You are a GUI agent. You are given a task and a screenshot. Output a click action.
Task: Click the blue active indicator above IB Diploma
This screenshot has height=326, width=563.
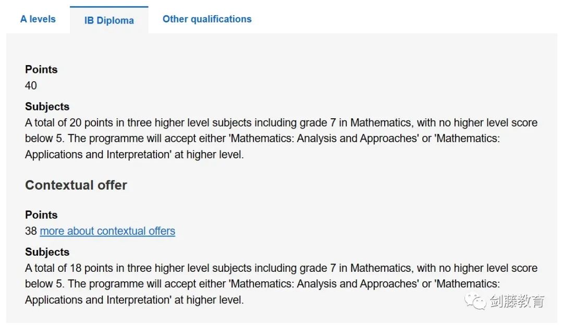(x=109, y=7)
